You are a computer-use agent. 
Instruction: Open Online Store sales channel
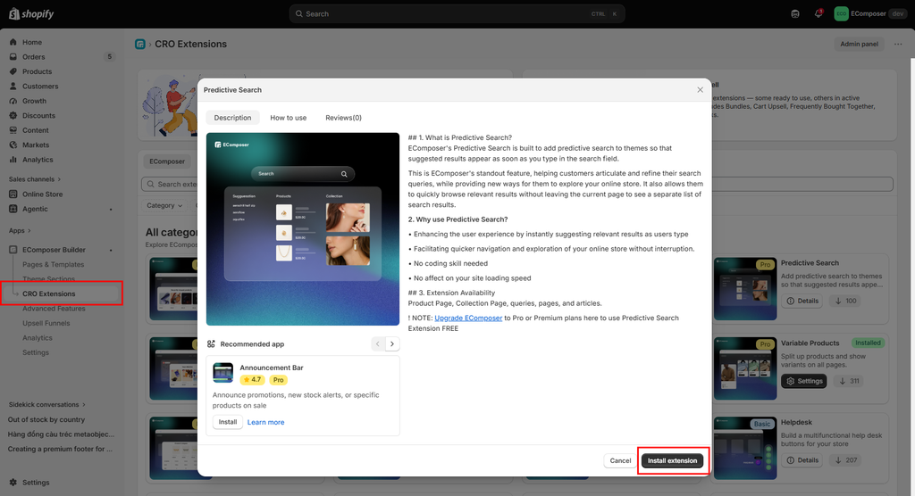point(42,194)
